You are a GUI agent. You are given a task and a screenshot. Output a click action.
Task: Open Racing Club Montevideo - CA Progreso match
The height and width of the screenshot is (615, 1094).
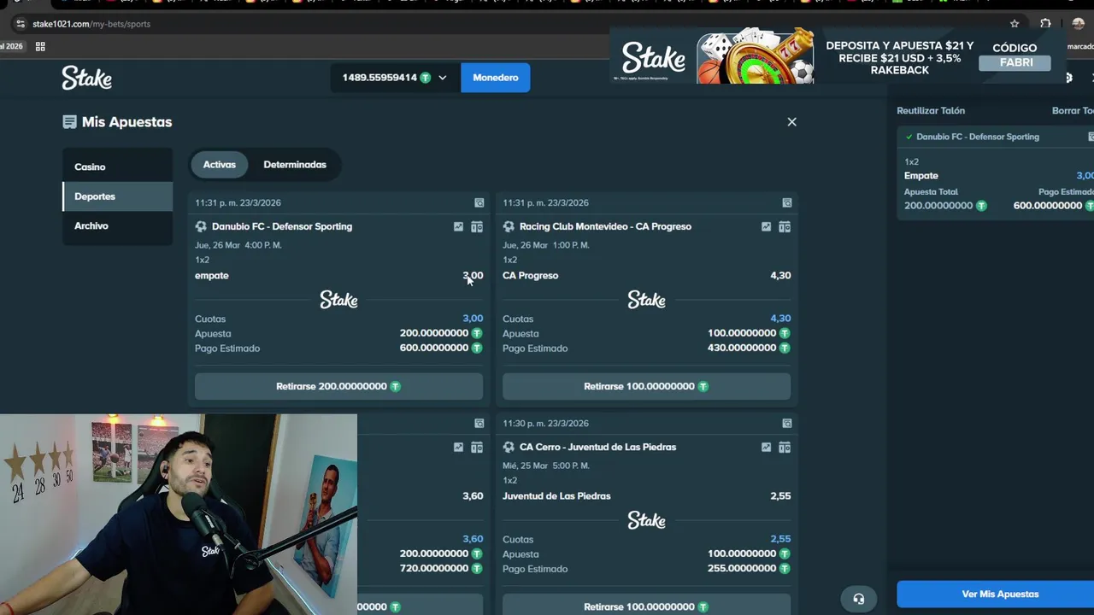pyautogui.click(x=605, y=226)
